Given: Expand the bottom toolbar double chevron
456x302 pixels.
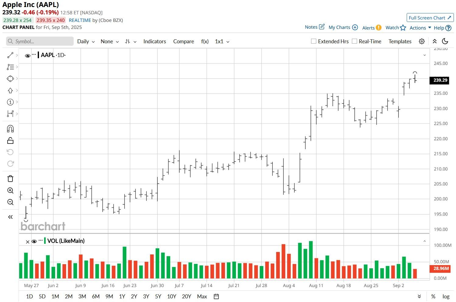Looking at the screenshot, I should pos(419,297).
